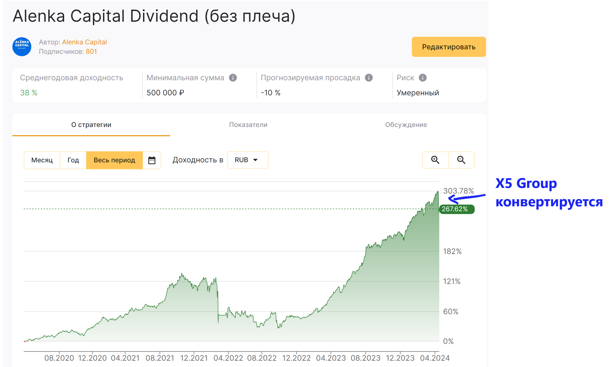
Task: Open the calendar date picker icon
Action: coord(152,160)
